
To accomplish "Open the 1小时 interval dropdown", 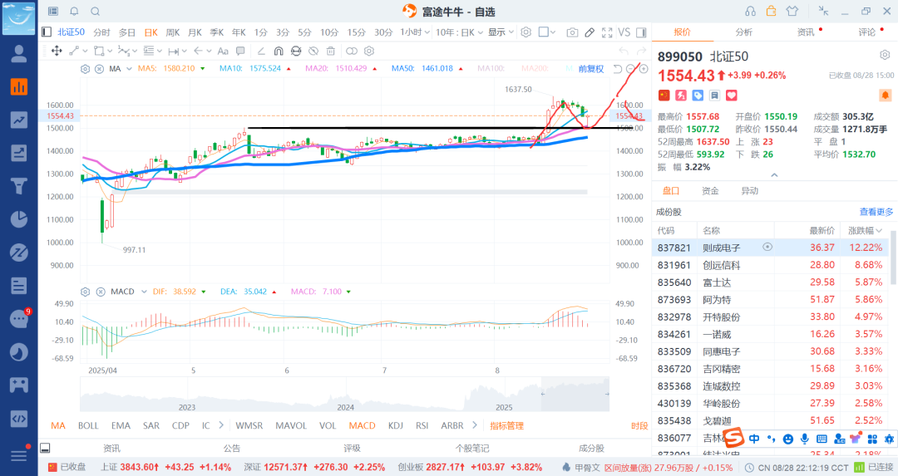I will coord(415,32).
